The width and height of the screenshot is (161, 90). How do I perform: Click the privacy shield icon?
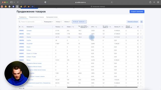(45, 2)
